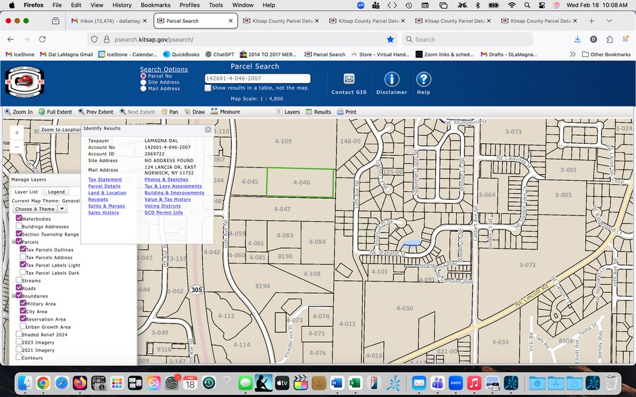This screenshot has height=397, width=636.
Task: Click the Contact GIS envelope icon
Action: [349, 80]
